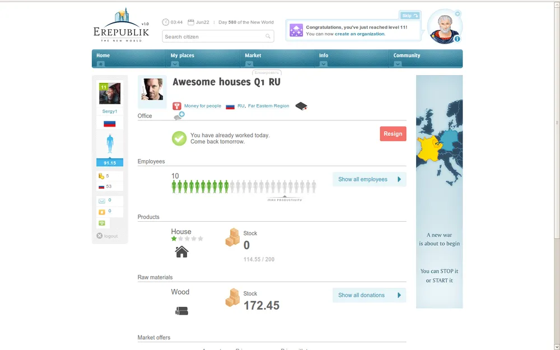Click the scrollbar down arrow
560x350 pixels.
pos(557,347)
